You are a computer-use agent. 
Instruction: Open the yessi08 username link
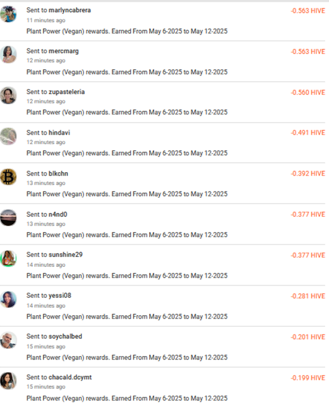(60, 295)
